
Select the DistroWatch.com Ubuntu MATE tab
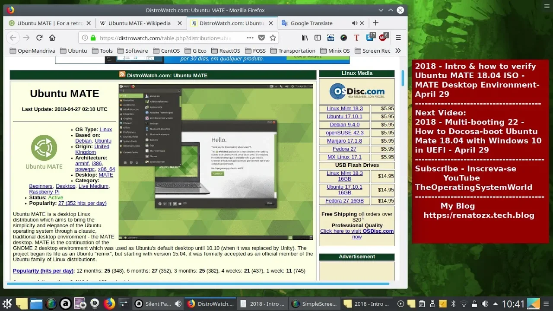pyautogui.click(x=232, y=23)
